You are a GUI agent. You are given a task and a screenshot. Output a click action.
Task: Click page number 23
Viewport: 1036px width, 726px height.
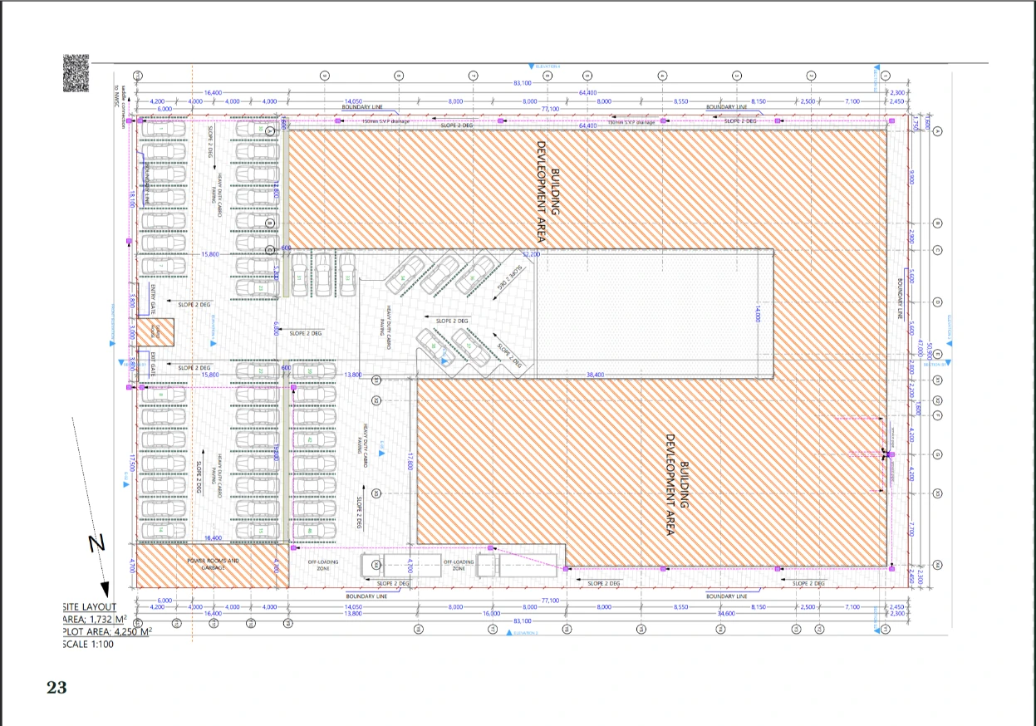click(x=56, y=687)
